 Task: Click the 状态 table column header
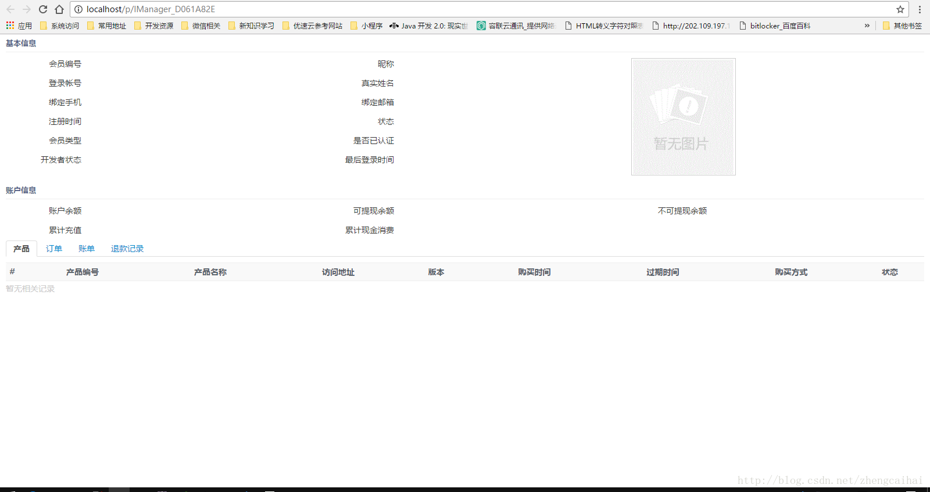pyautogui.click(x=890, y=272)
